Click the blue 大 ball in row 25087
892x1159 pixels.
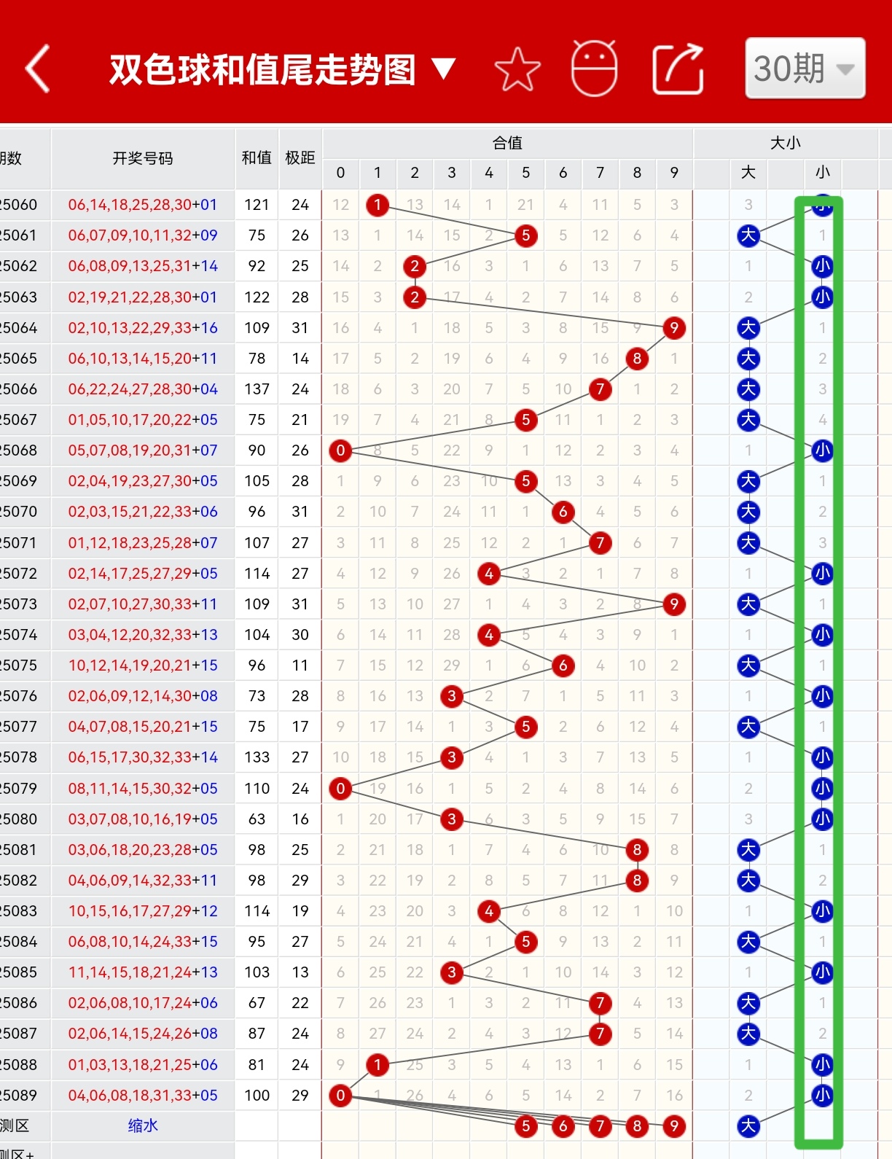[748, 1034]
